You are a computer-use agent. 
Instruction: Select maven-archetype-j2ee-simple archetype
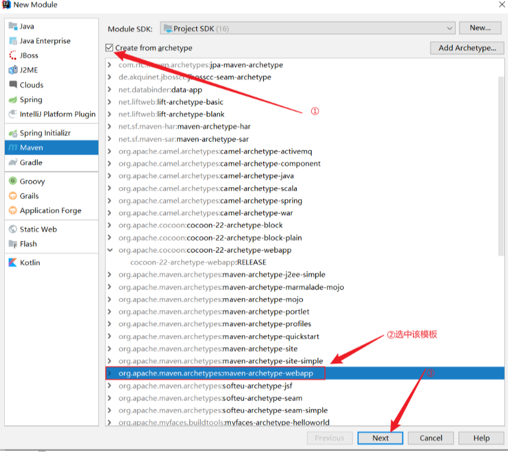tap(222, 275)
